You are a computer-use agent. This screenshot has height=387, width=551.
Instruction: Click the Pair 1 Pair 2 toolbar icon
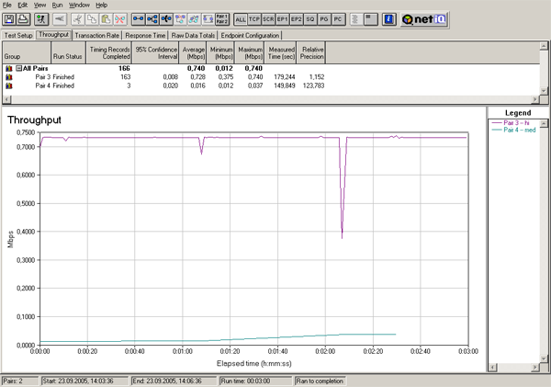[x=221, y=19]
